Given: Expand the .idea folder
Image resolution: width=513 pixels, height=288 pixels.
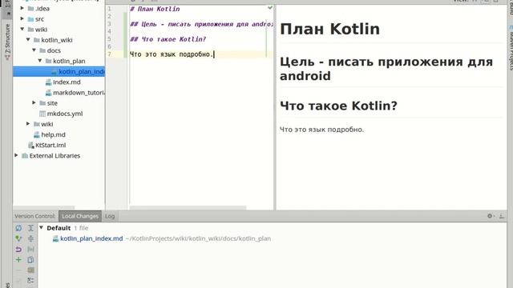Looking at the screenshot, I should click(x=22, y=8).
